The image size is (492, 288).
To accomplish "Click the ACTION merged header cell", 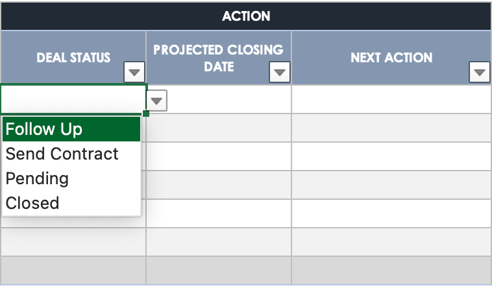I will tap(246, 16).
